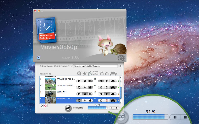Click the /Users/movie50p60p/Desktop path field

[95, 66]
